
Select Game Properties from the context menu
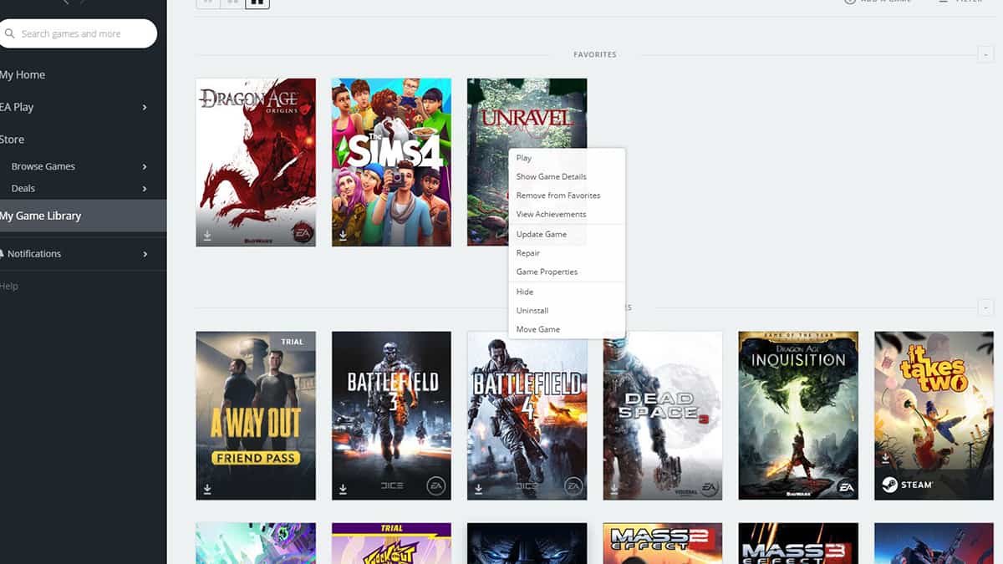[547, 272]
